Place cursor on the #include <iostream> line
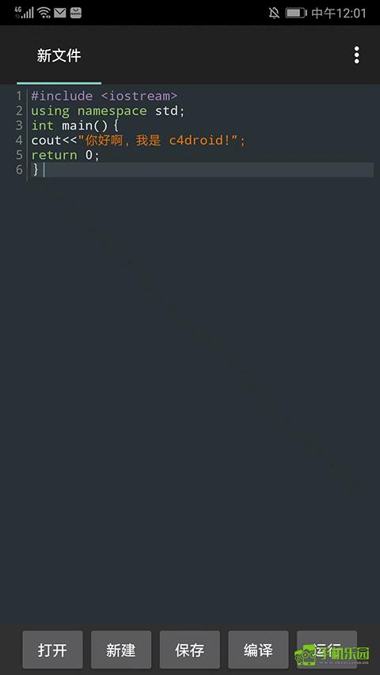Screen dimensions: 380x675 [104, 96]
